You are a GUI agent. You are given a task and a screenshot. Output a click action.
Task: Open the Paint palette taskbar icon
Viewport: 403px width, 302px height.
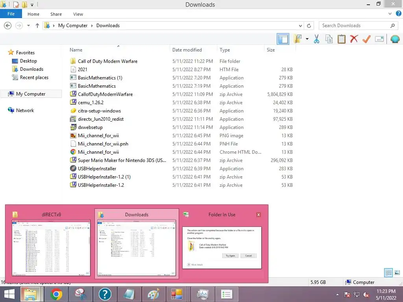pos(153,294)
